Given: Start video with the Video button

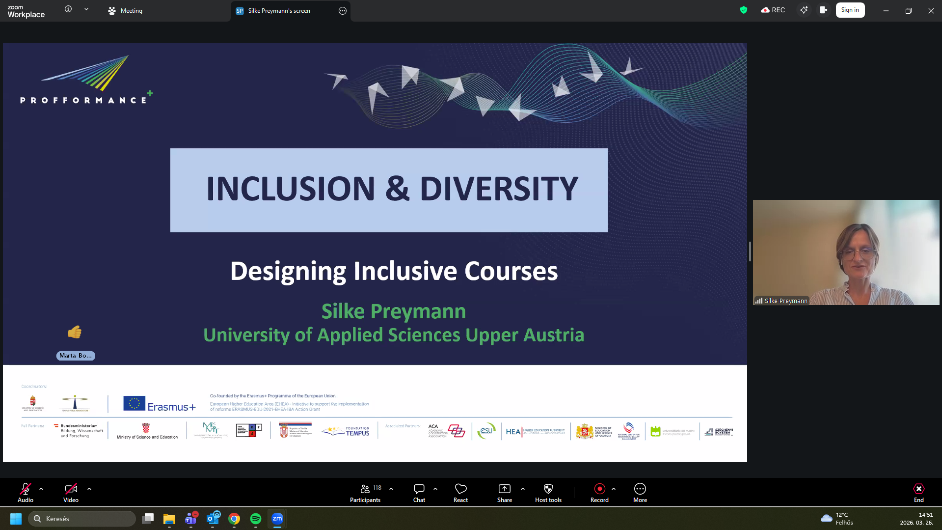Looking at the screenshot, I should coord(71,493).
